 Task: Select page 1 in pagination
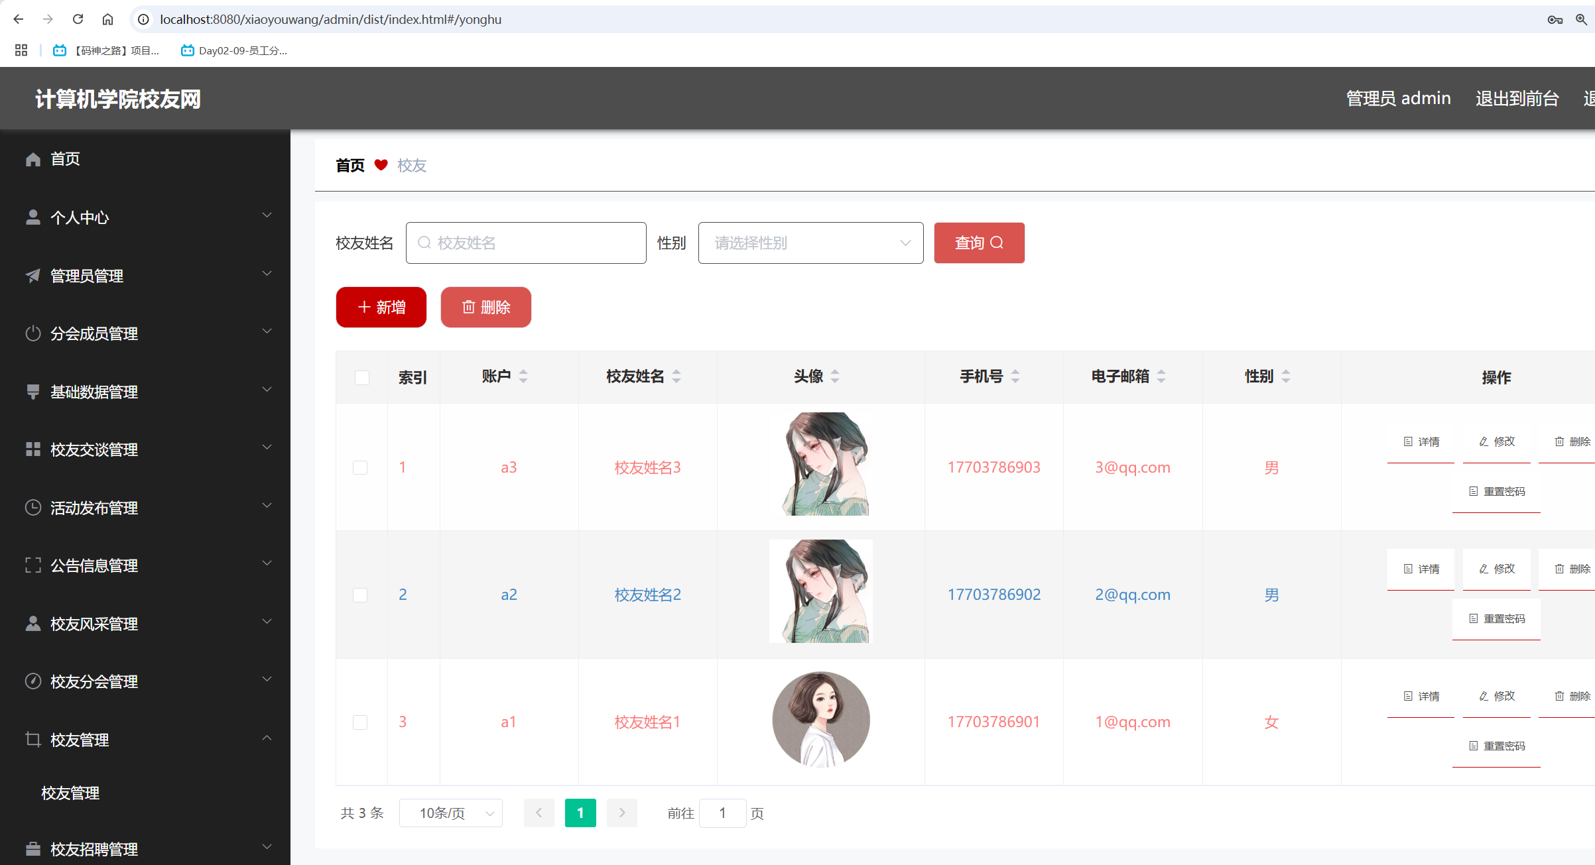[x=580, y=813]
